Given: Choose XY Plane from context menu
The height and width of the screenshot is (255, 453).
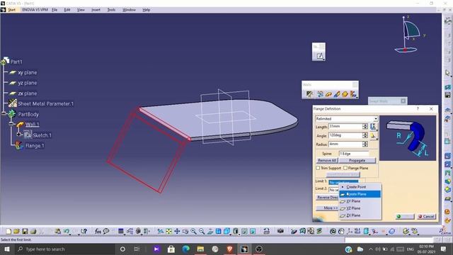Looking at the screenshot, I should [x=360, y=201].
